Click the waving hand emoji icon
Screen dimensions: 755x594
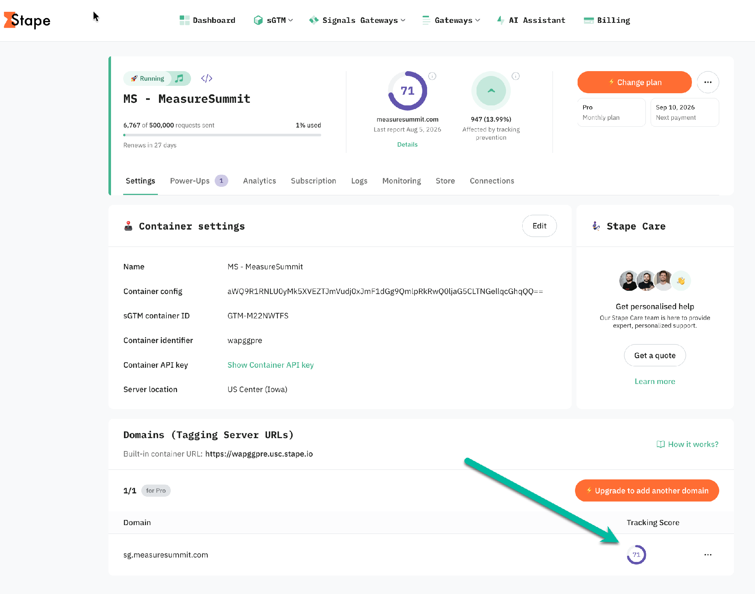(681, 281)
